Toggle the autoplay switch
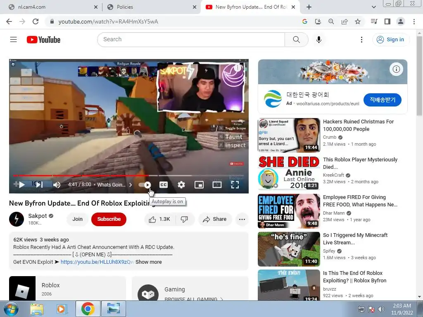423x317 pixels. [x=145, y=185]
